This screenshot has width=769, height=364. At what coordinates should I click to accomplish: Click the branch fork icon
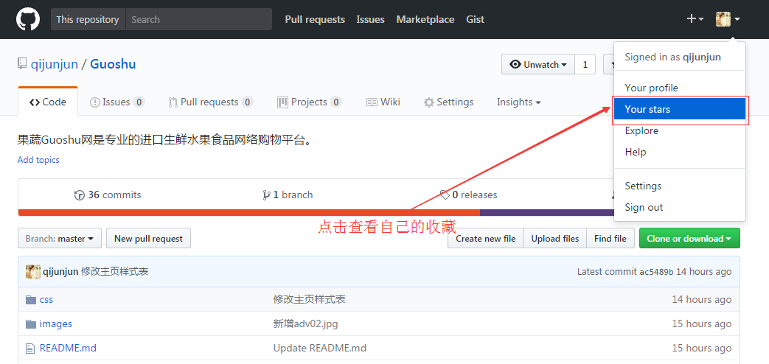coord(267,195)
